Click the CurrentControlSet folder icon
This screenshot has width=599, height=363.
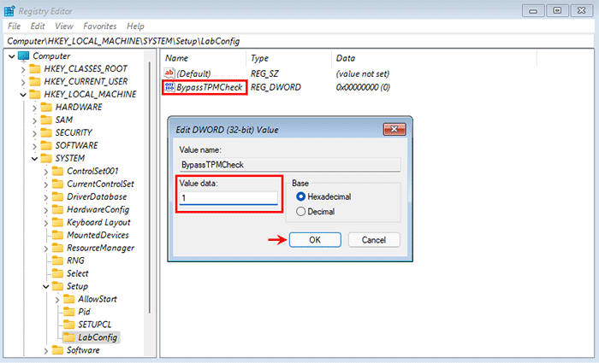[57, 184]
